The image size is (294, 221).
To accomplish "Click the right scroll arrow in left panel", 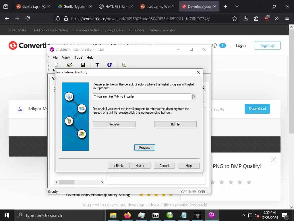I will click(x=102, y=182).
